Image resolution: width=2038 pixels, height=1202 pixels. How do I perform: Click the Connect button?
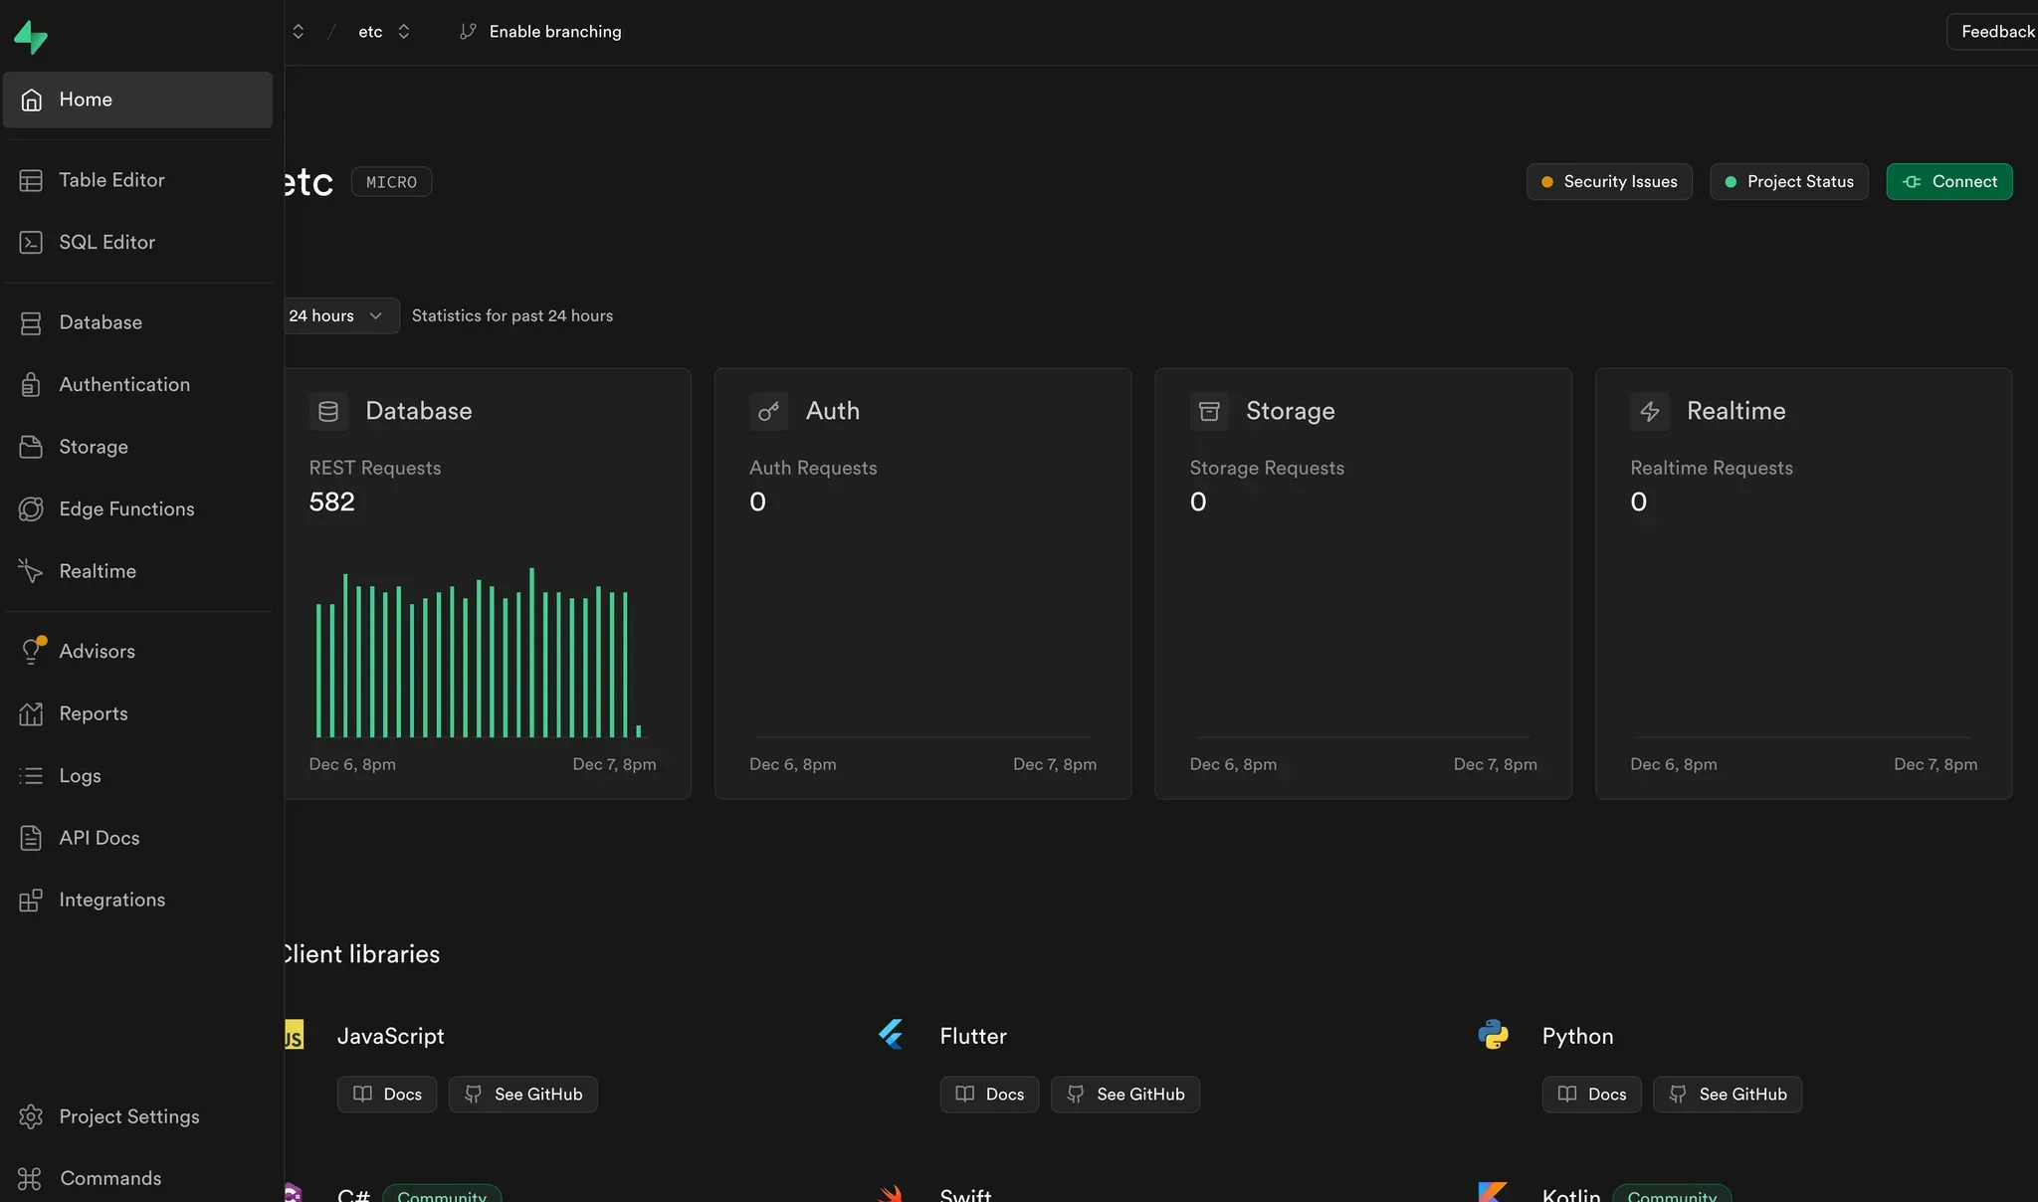pos(1949,182)
